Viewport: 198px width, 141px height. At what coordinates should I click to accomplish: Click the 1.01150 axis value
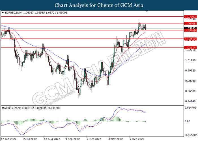point(190,60)
